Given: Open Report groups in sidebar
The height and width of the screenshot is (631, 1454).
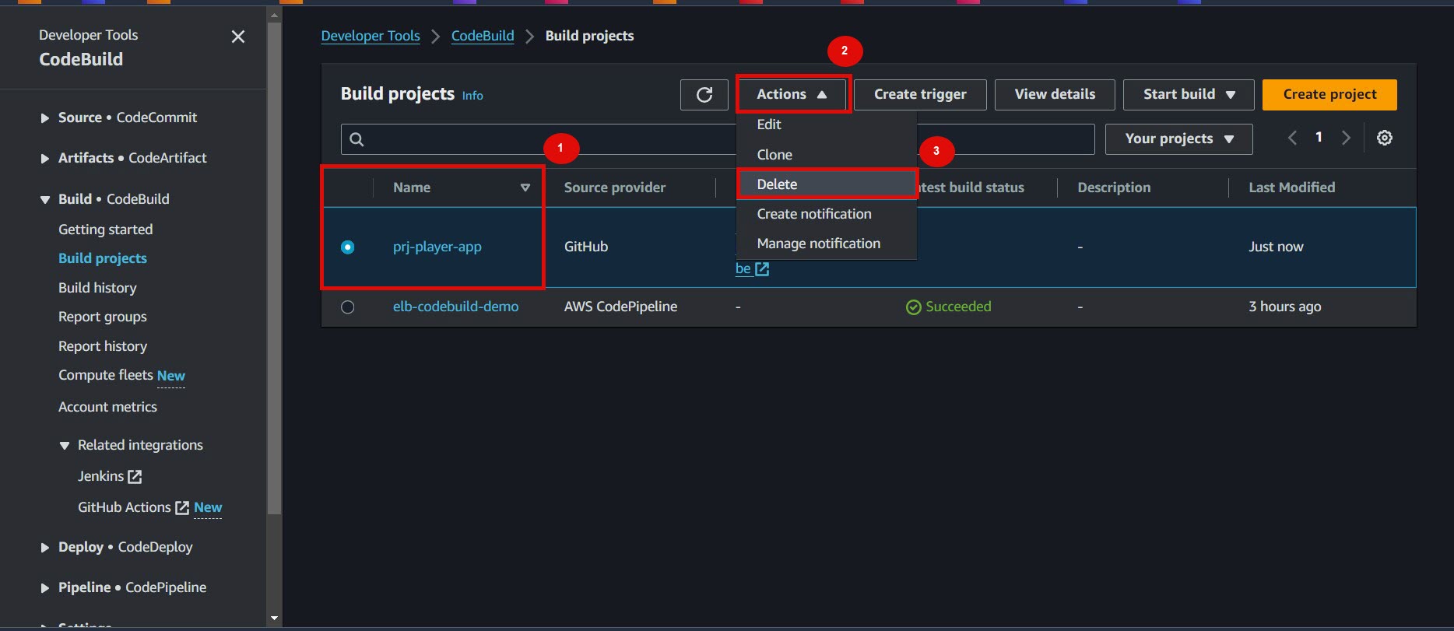Looking at the screenshot, I should (103, 317).
